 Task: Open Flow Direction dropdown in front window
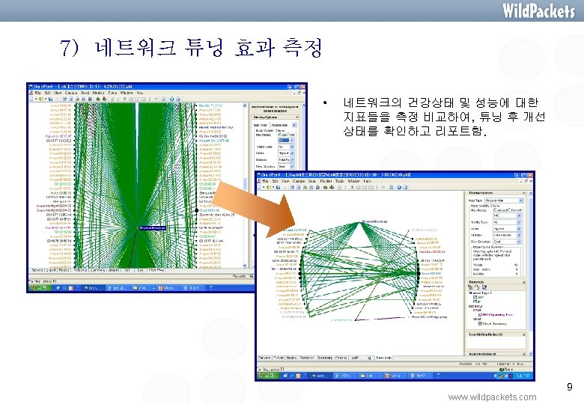point(507,242)
